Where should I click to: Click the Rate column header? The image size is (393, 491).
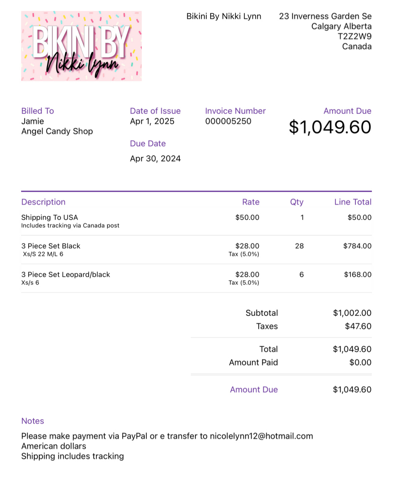pyautogui.click(x=251, y=202)
